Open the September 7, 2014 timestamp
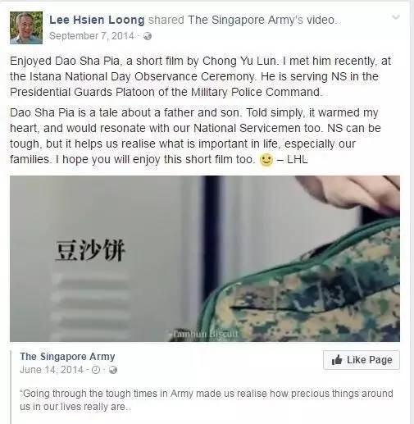 (92, 36)
